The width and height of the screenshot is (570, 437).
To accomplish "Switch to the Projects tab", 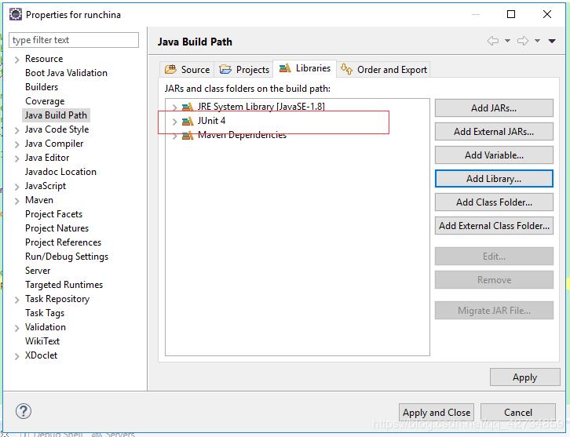I will pos(244,69).
